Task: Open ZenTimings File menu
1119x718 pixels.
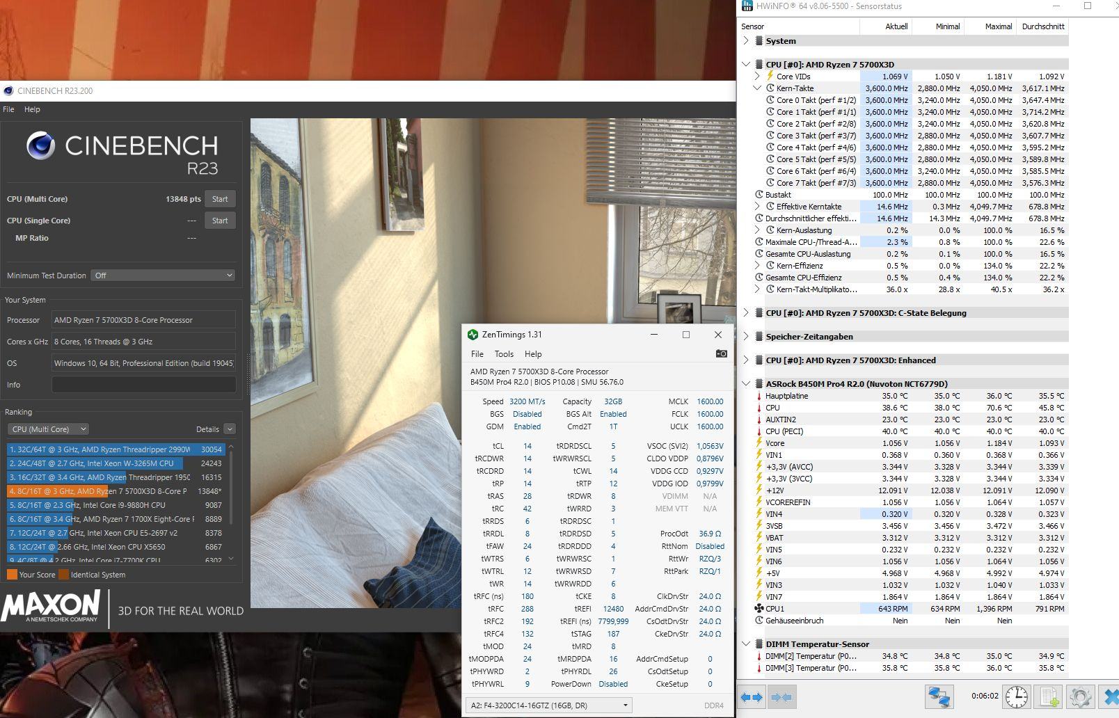Action: coord(477,354)
